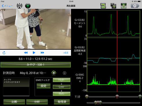Open the graph label switch icon
142x106 pixels.
tap(103, 6)
